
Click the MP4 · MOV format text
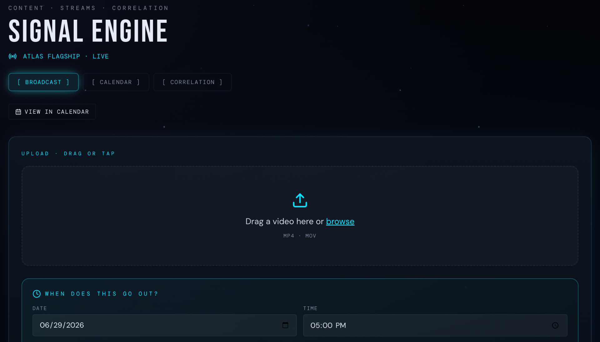(x=300, y=236)
